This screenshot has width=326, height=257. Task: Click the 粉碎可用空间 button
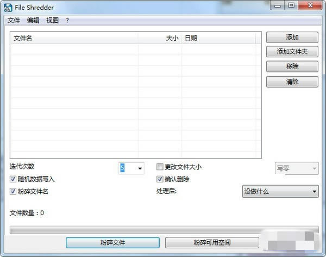click(x=212, y=242)
